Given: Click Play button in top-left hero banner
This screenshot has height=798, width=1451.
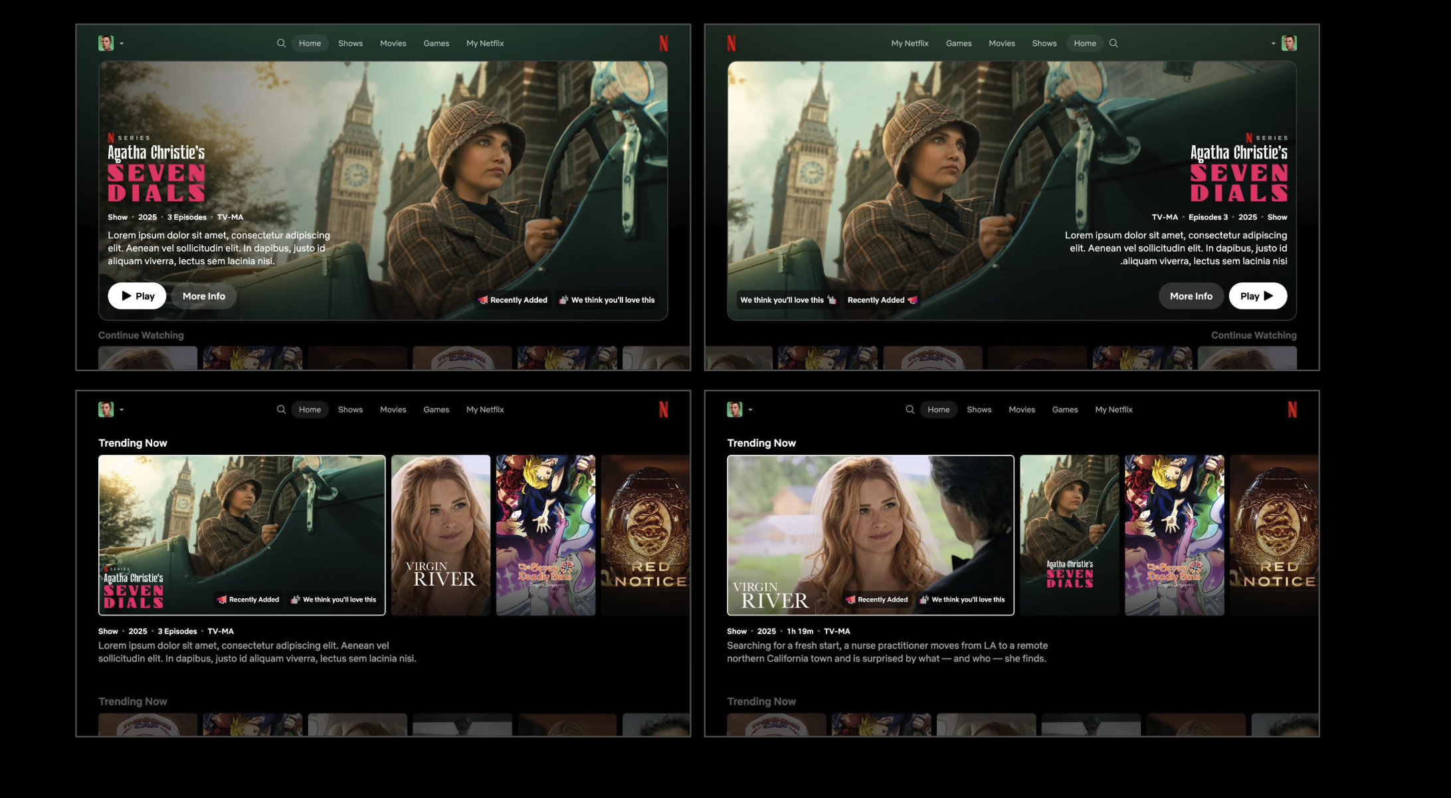Looking at the screenshot, I should pyautogui.click(x=137, y=296).
